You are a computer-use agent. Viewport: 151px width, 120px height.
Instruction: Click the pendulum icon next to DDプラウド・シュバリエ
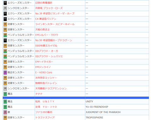[5, 56]
